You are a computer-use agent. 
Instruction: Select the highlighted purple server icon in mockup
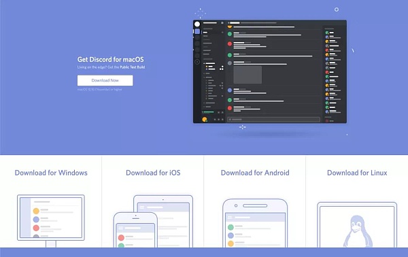click(197, 31)
